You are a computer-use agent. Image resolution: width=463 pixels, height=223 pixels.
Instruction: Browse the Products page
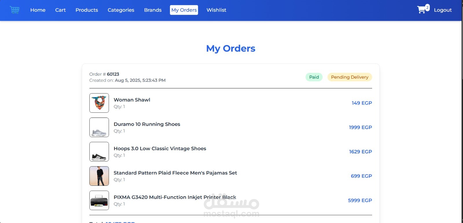coord(87,10)
